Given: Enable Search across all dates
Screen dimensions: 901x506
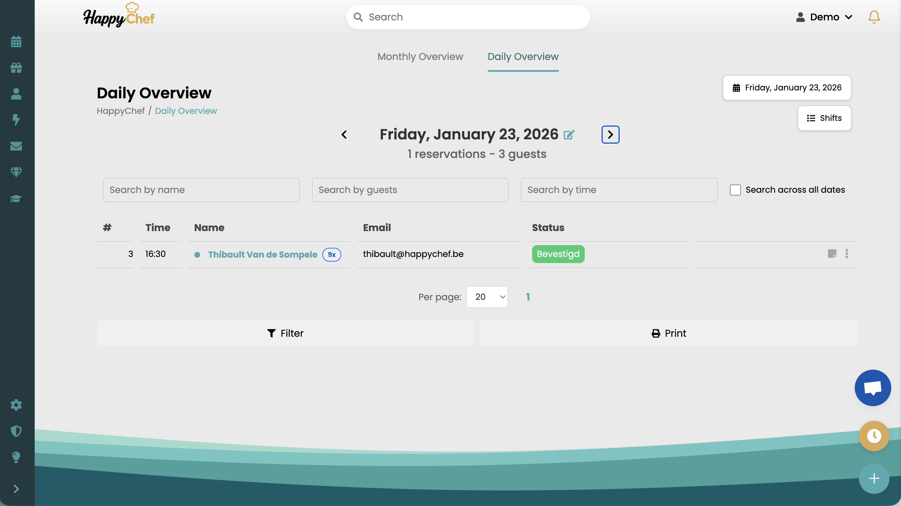Looking at the screenshot, I should [735, 189].
